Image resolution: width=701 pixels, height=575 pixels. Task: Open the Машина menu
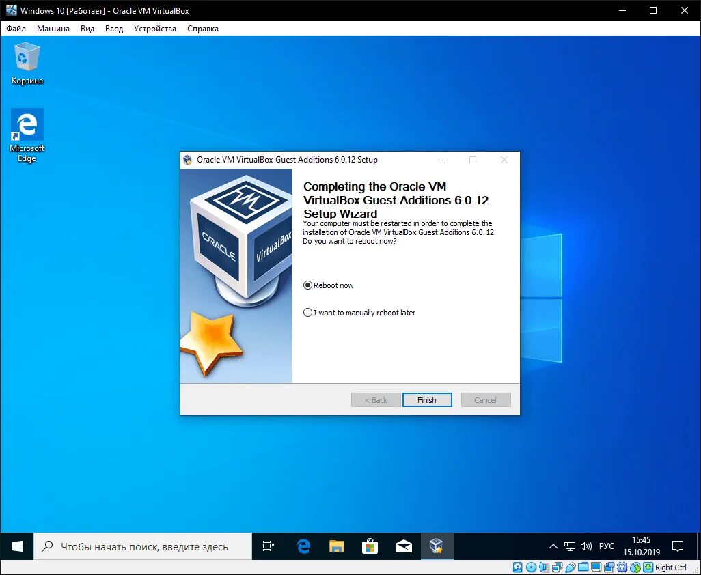pyautogui.click(x=53, y=29)
